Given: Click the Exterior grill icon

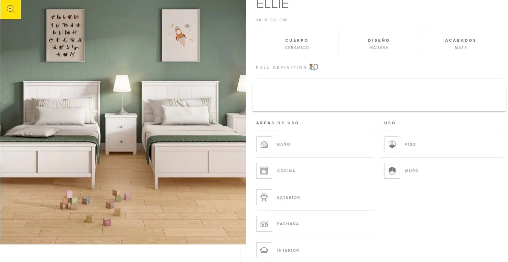Looking at the screenshot, I should [x=264, y=197].
